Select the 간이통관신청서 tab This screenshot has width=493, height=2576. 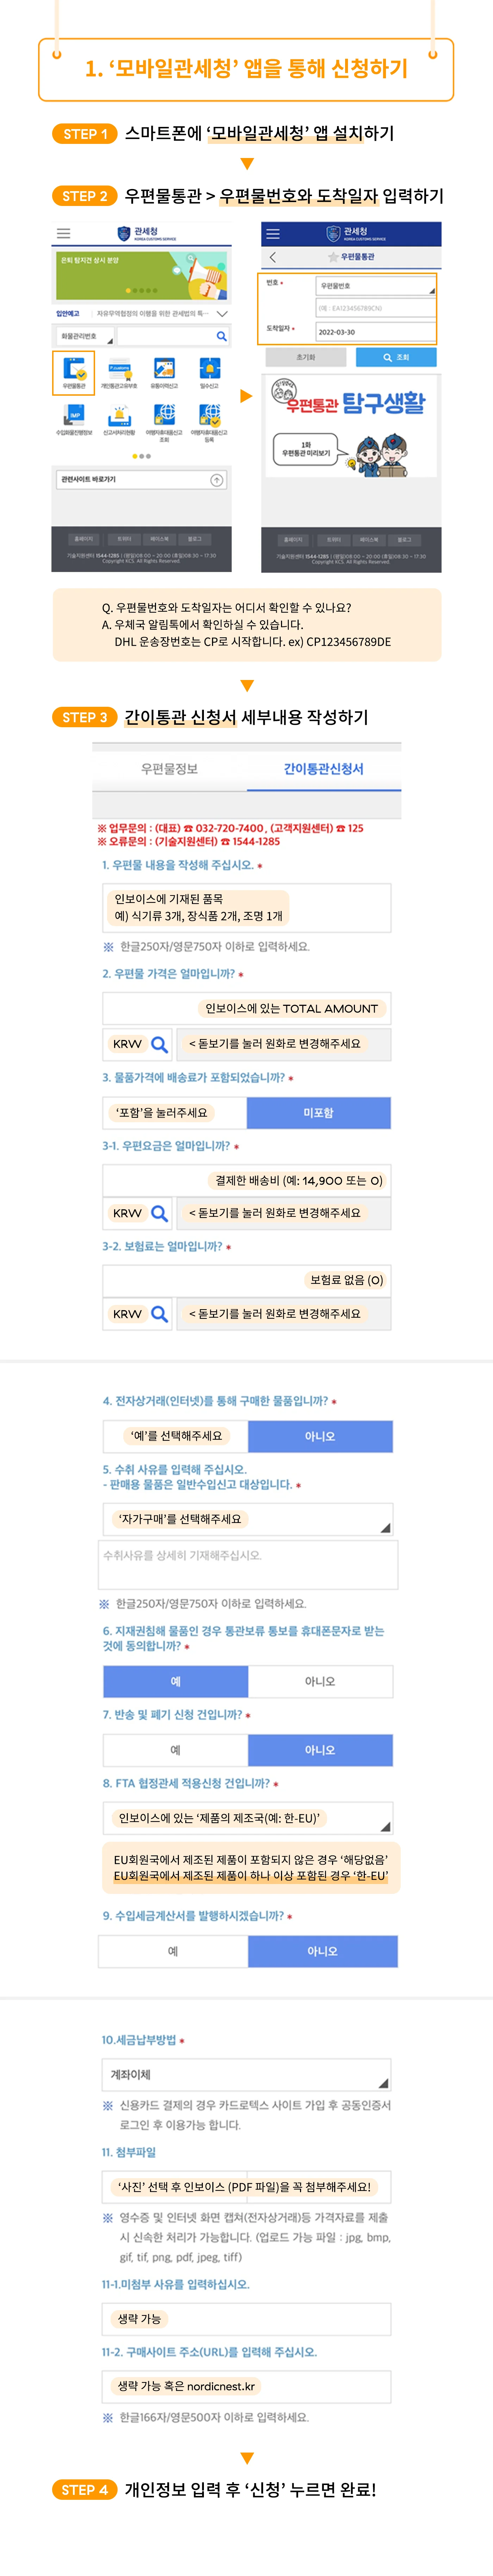323,769
